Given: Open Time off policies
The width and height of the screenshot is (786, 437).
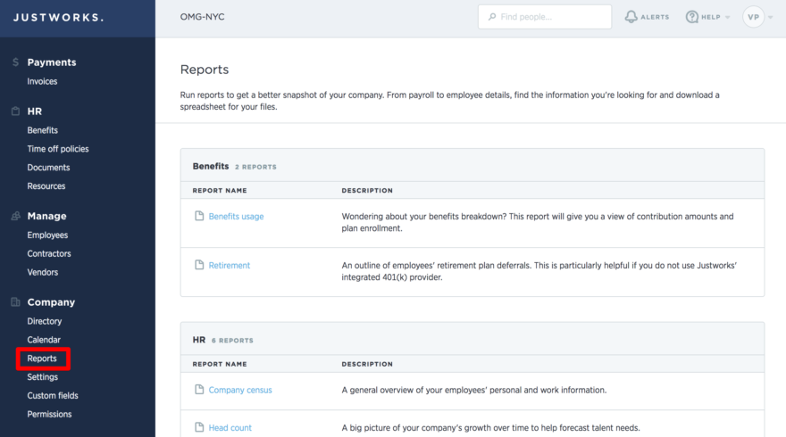Looking at the screenshot, I should 58,149.
